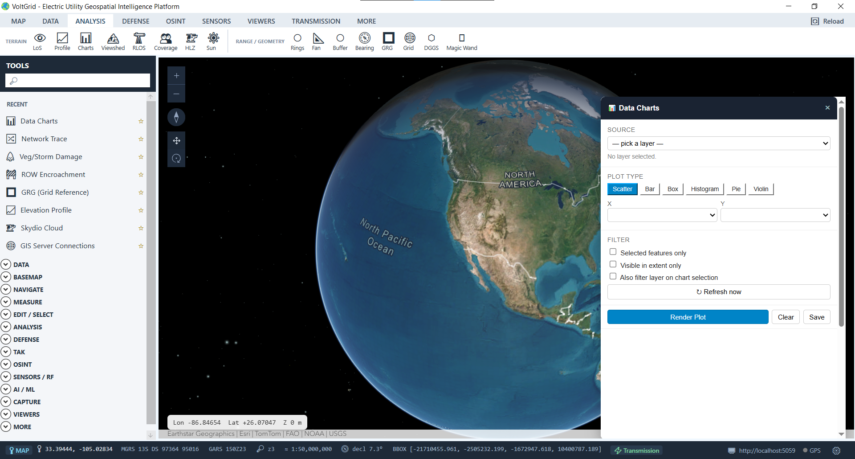Open the Y axis field dropdown
The width and height of the screenshot is (855, 459).
click(775, 215)
